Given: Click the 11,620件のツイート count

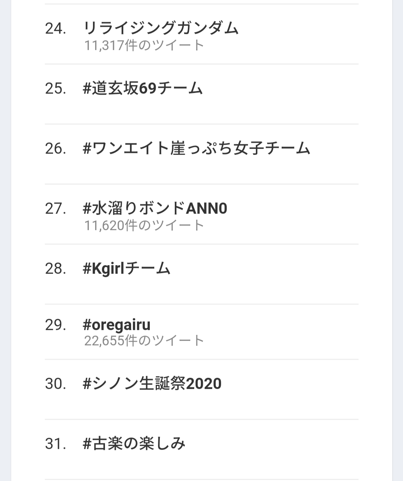Looking at the screenshot, I should (144, 225).
